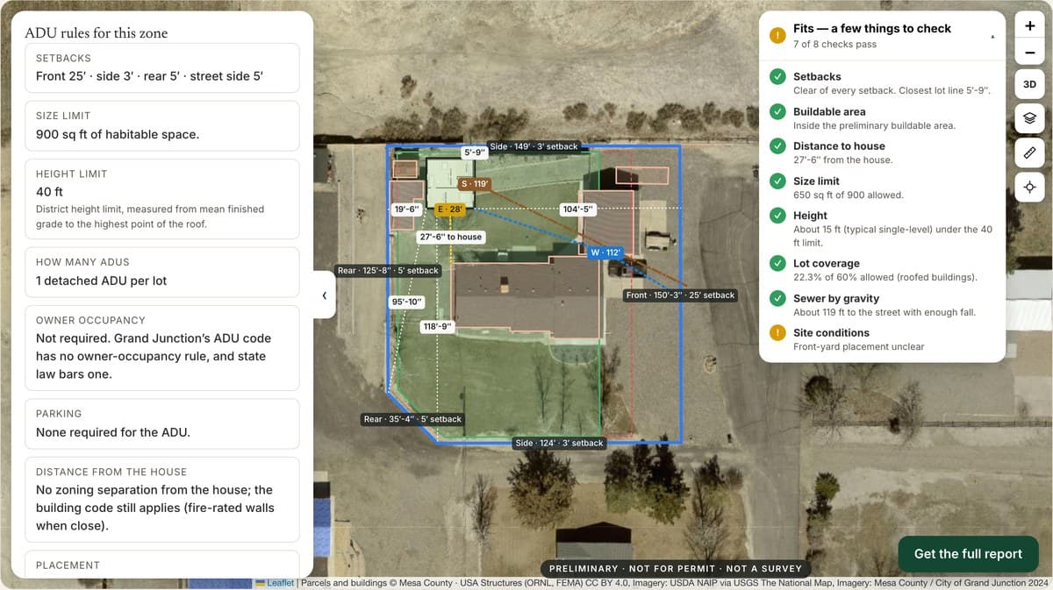
Task: Click warning icon beside Site conditions
Action: pyautogui.click(x=777, y=332)
